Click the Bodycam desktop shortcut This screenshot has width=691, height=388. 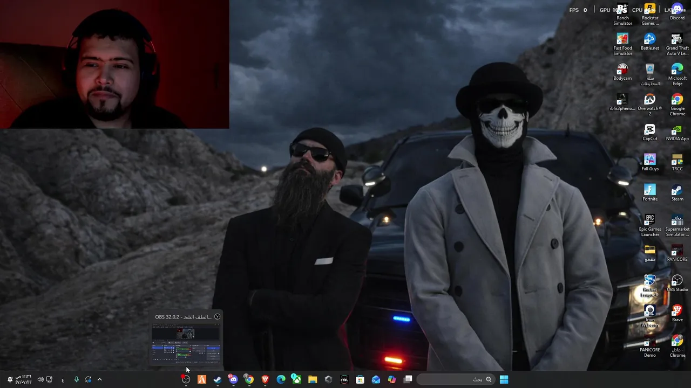[622, 72]
